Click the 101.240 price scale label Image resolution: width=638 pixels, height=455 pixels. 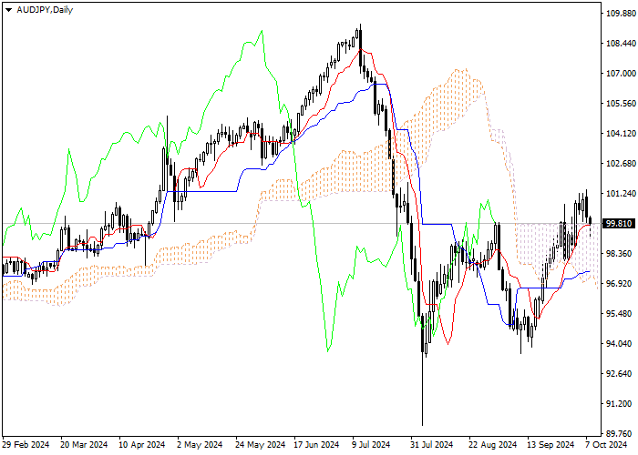coord(621,194)
